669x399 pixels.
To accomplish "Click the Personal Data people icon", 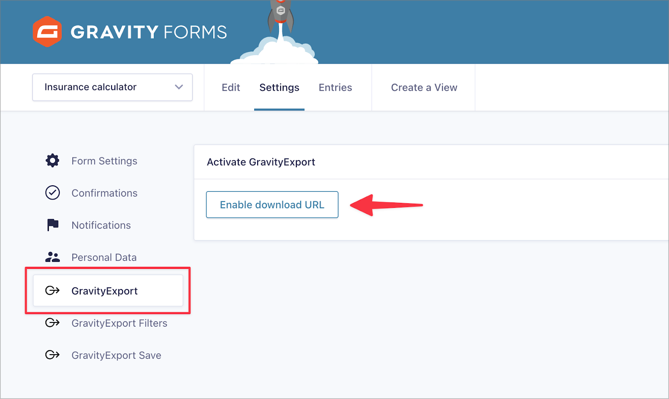I will [x=53, y=257].
